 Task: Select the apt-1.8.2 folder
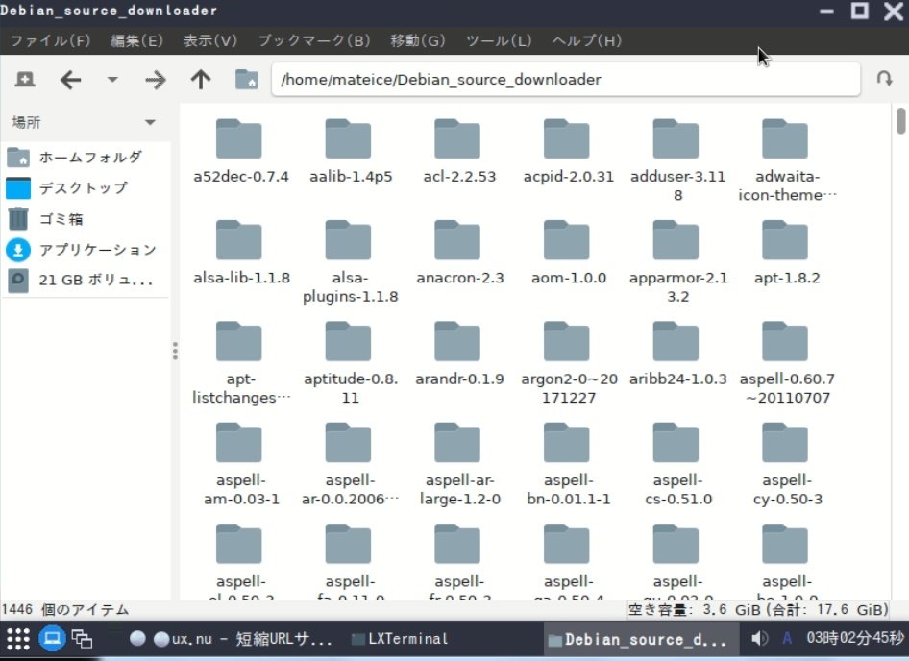pyautogui.click(x=787, y=253)
